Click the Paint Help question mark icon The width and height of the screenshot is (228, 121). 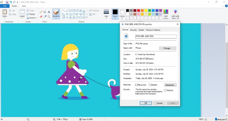[226, 6]
